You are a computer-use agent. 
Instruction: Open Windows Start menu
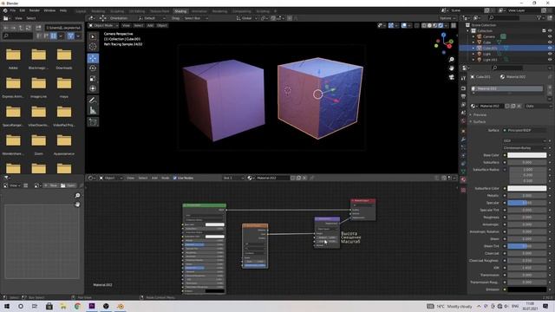coord(7,306)
